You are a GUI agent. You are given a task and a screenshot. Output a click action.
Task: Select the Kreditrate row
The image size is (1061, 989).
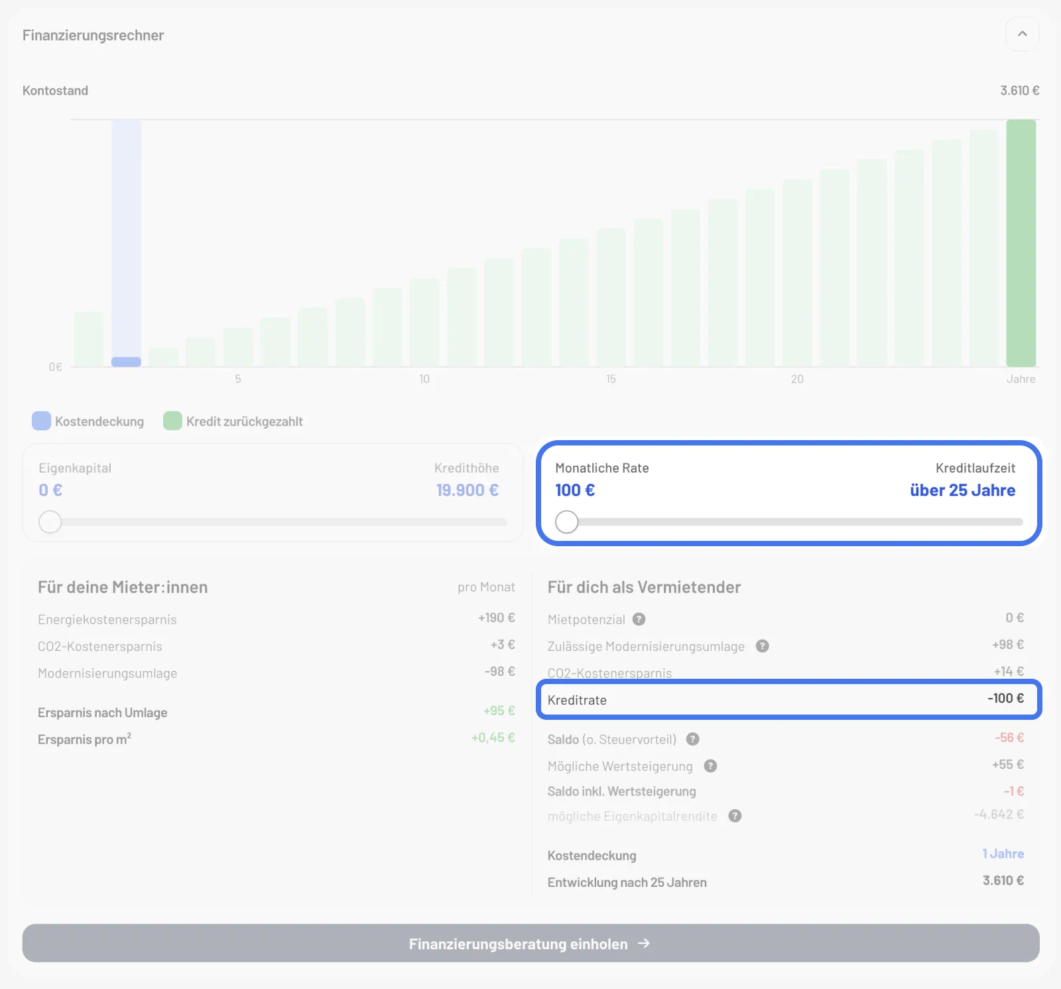[788, 699]
